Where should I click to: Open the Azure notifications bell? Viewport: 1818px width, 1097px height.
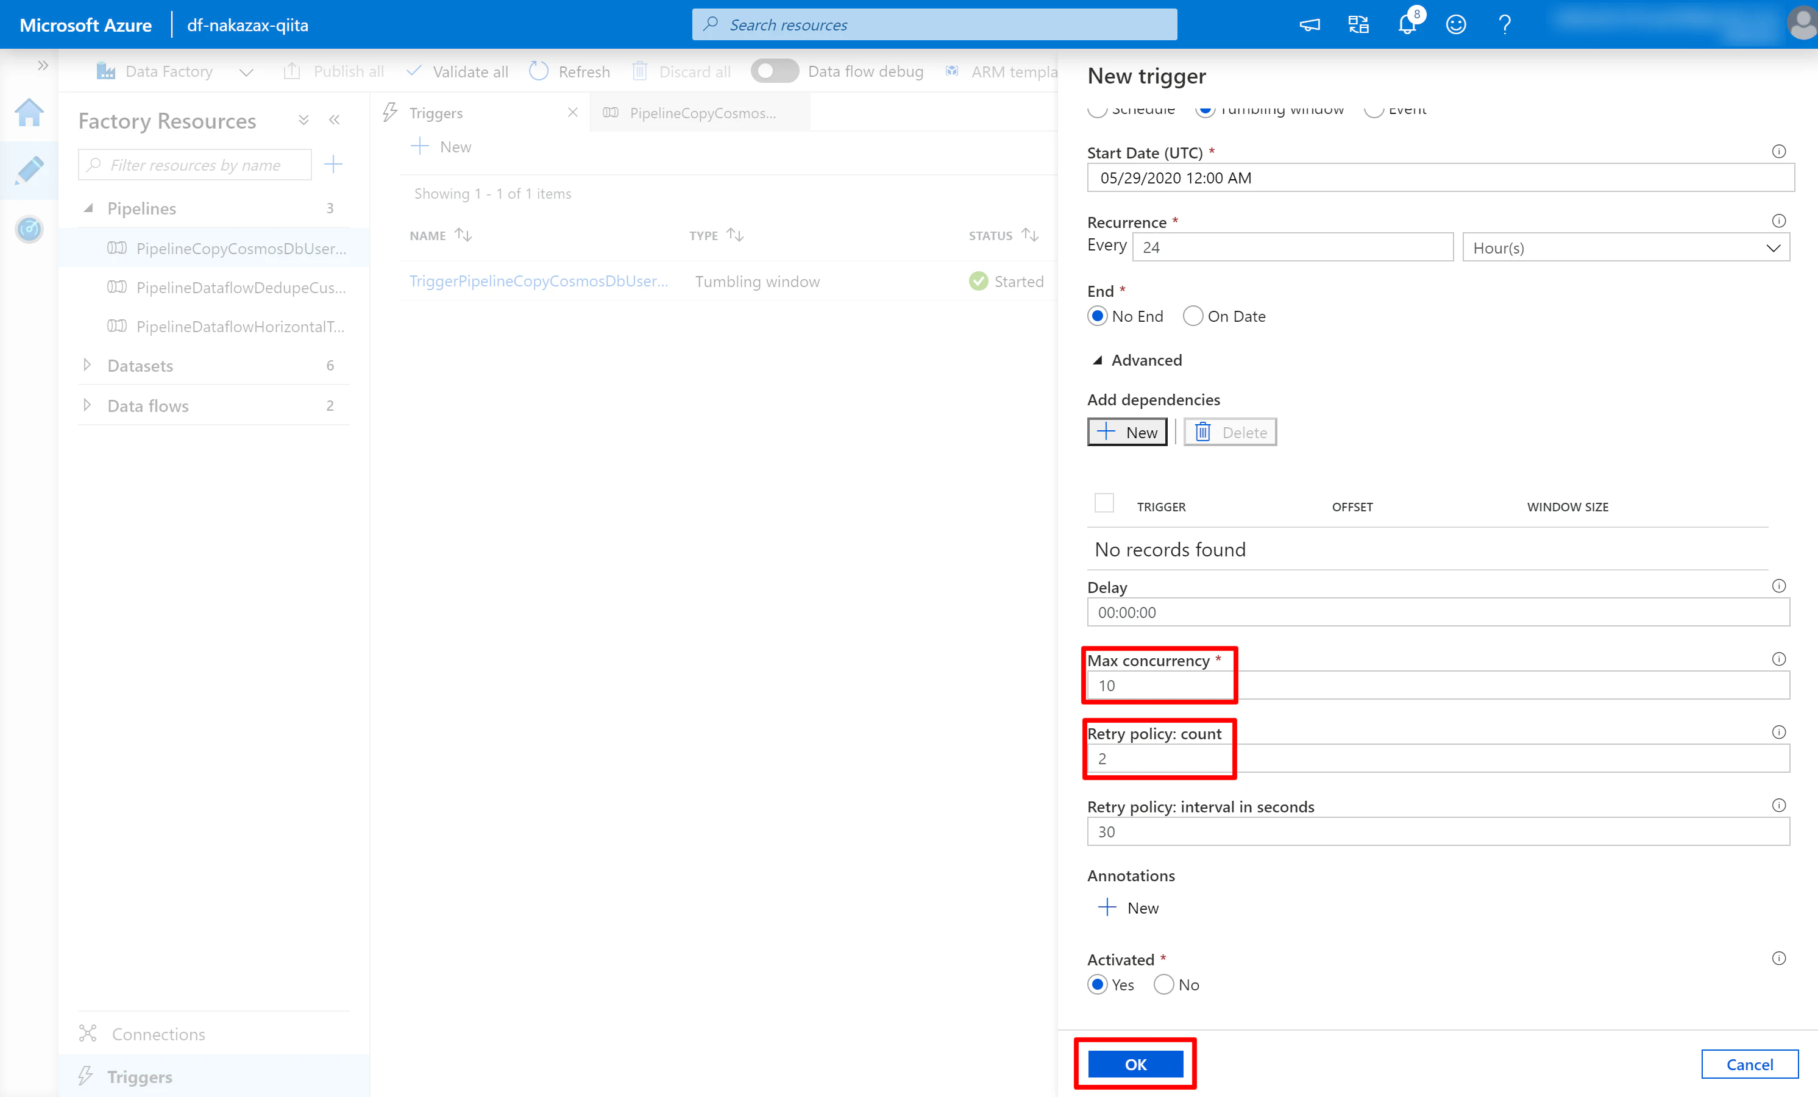pyautogui.click(x=1407, y=24)
